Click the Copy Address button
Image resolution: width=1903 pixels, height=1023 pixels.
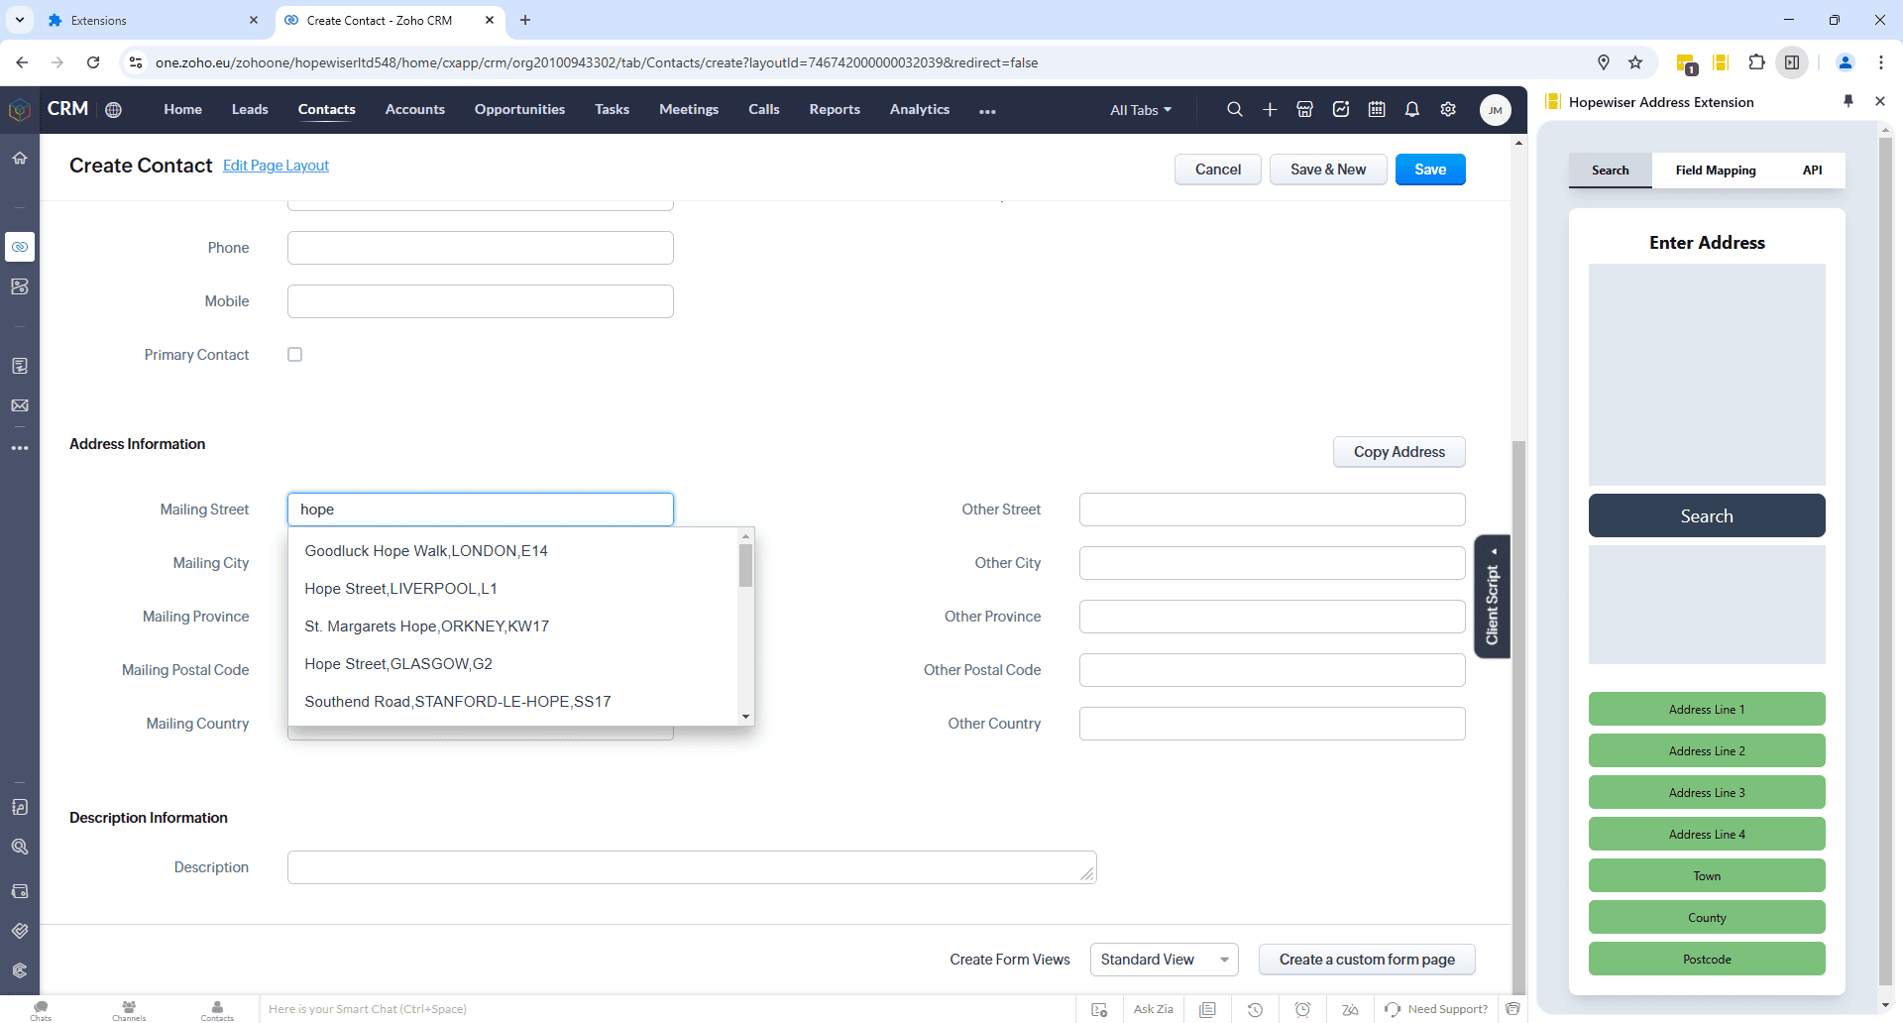(x=1399, y=452)
